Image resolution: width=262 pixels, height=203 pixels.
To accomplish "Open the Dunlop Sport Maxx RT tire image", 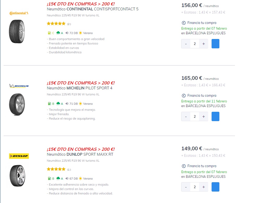I will (x=17, y=176).
